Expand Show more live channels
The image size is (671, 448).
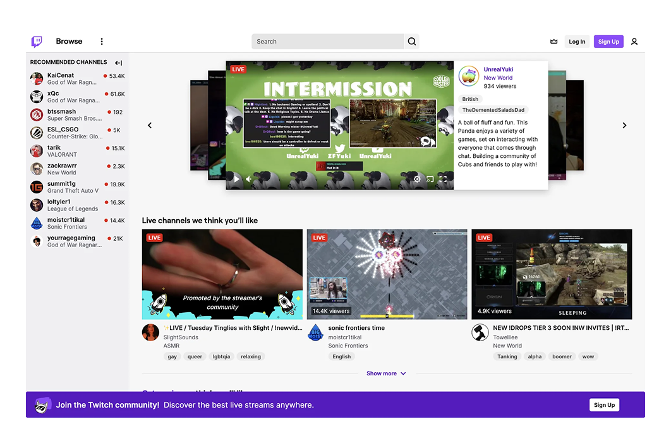pyautogui.click(x=386, y=373)
